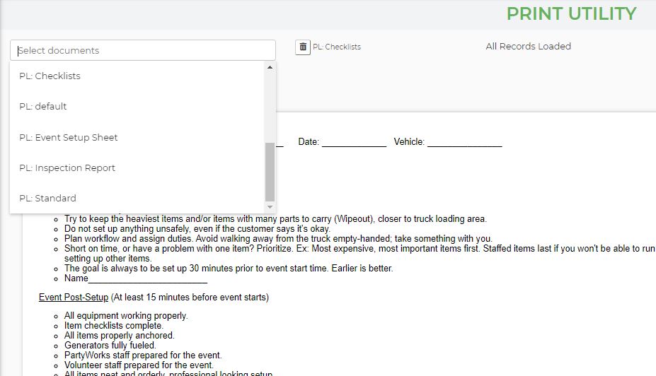
Task: Click the Vehicle blank line in document
Action: (464, 142)
